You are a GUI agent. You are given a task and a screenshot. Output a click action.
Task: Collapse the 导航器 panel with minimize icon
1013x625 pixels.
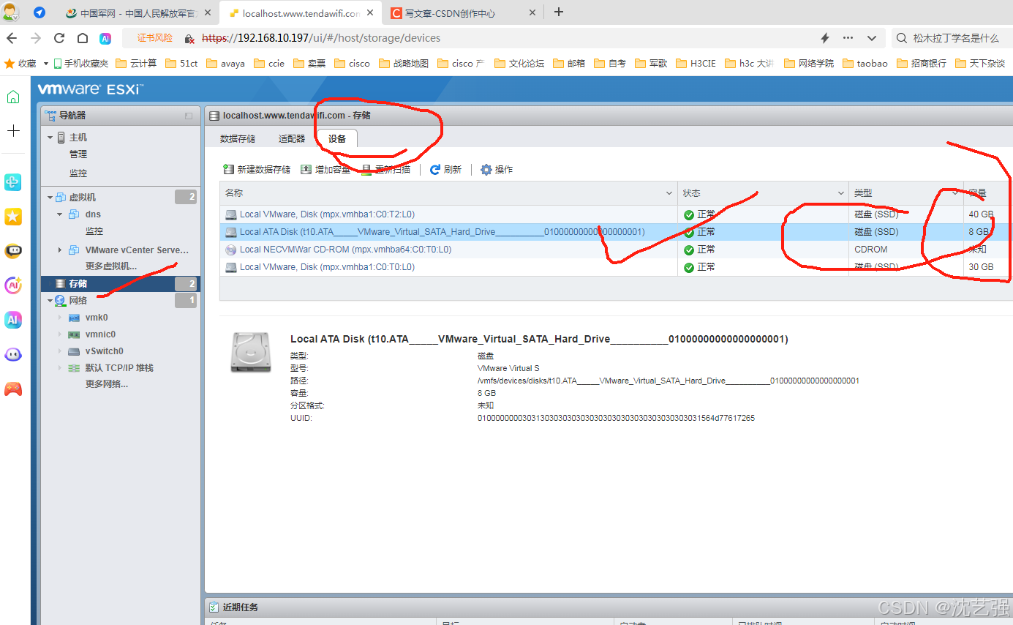(x=189, y=116)
